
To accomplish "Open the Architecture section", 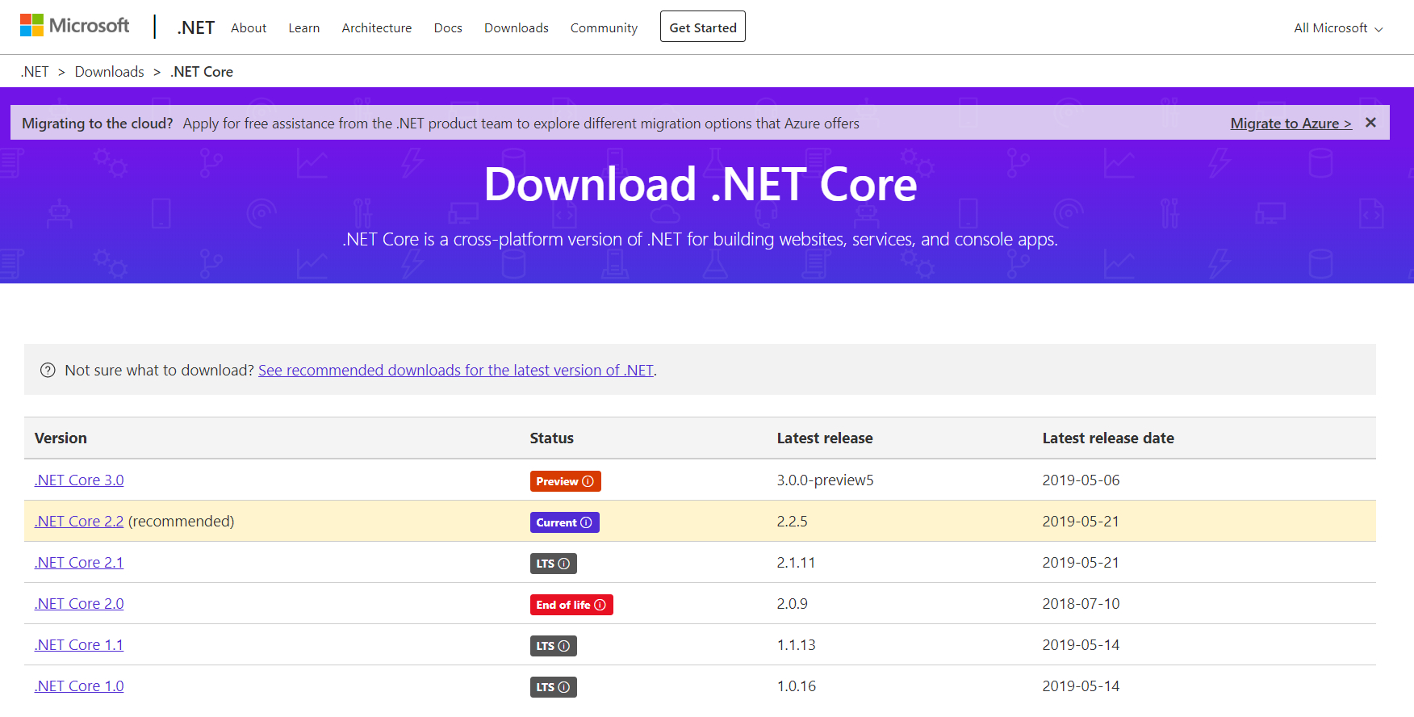I will [x=377, y=27].
